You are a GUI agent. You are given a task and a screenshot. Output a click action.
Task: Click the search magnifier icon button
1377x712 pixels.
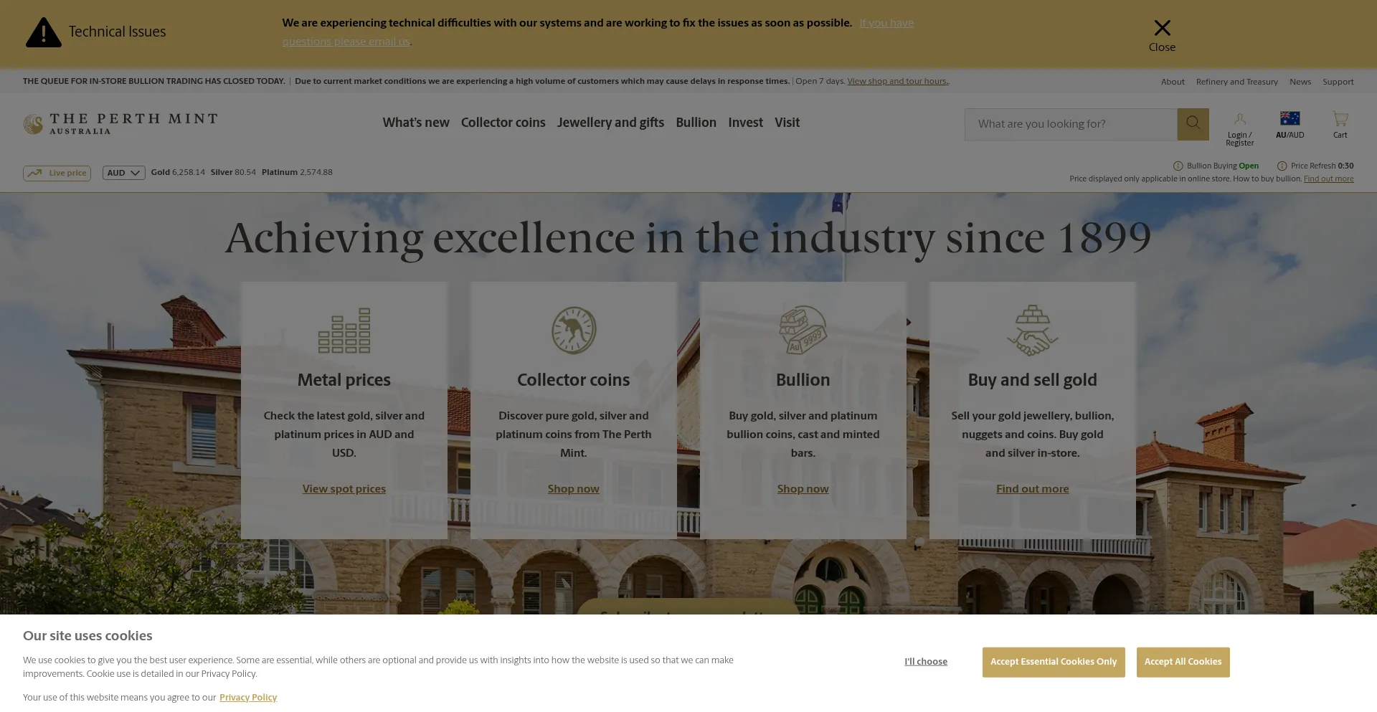pyautogui.click(x=1193, y=124)
